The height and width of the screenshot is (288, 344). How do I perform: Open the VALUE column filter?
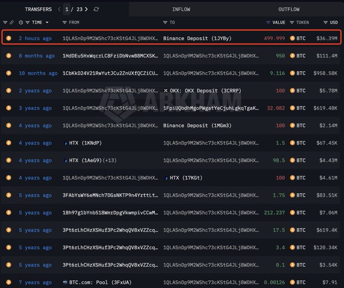coord(268,23)
